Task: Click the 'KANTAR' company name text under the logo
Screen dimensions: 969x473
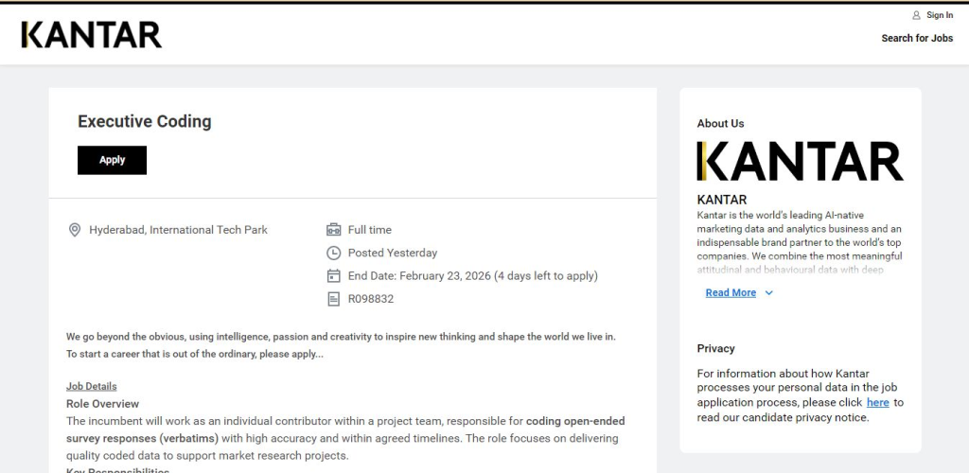Action: coord(722,200)
